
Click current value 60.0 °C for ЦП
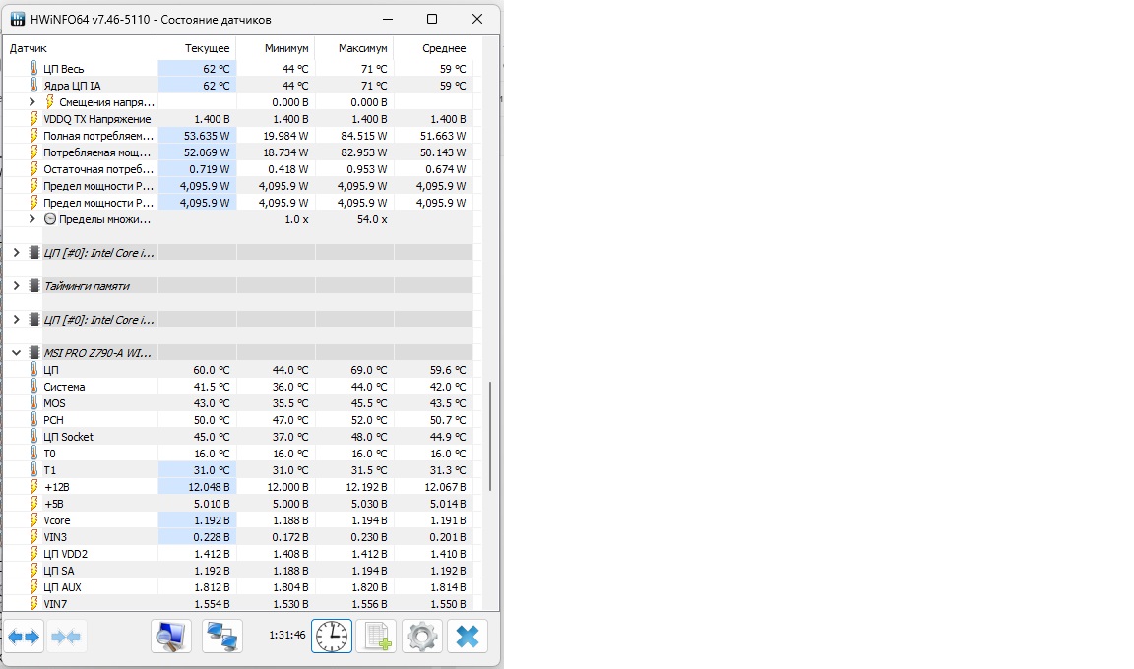(212, 370)
